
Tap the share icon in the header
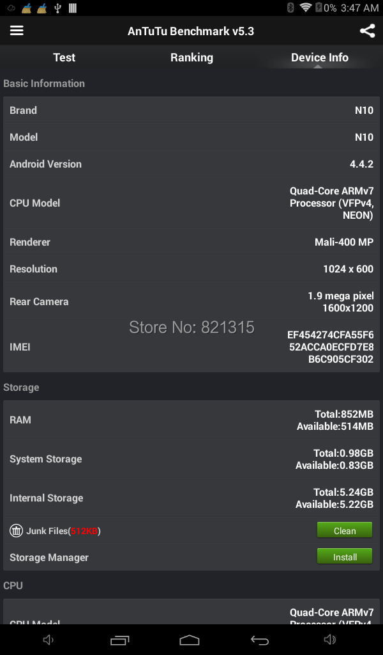coord(367,31)
